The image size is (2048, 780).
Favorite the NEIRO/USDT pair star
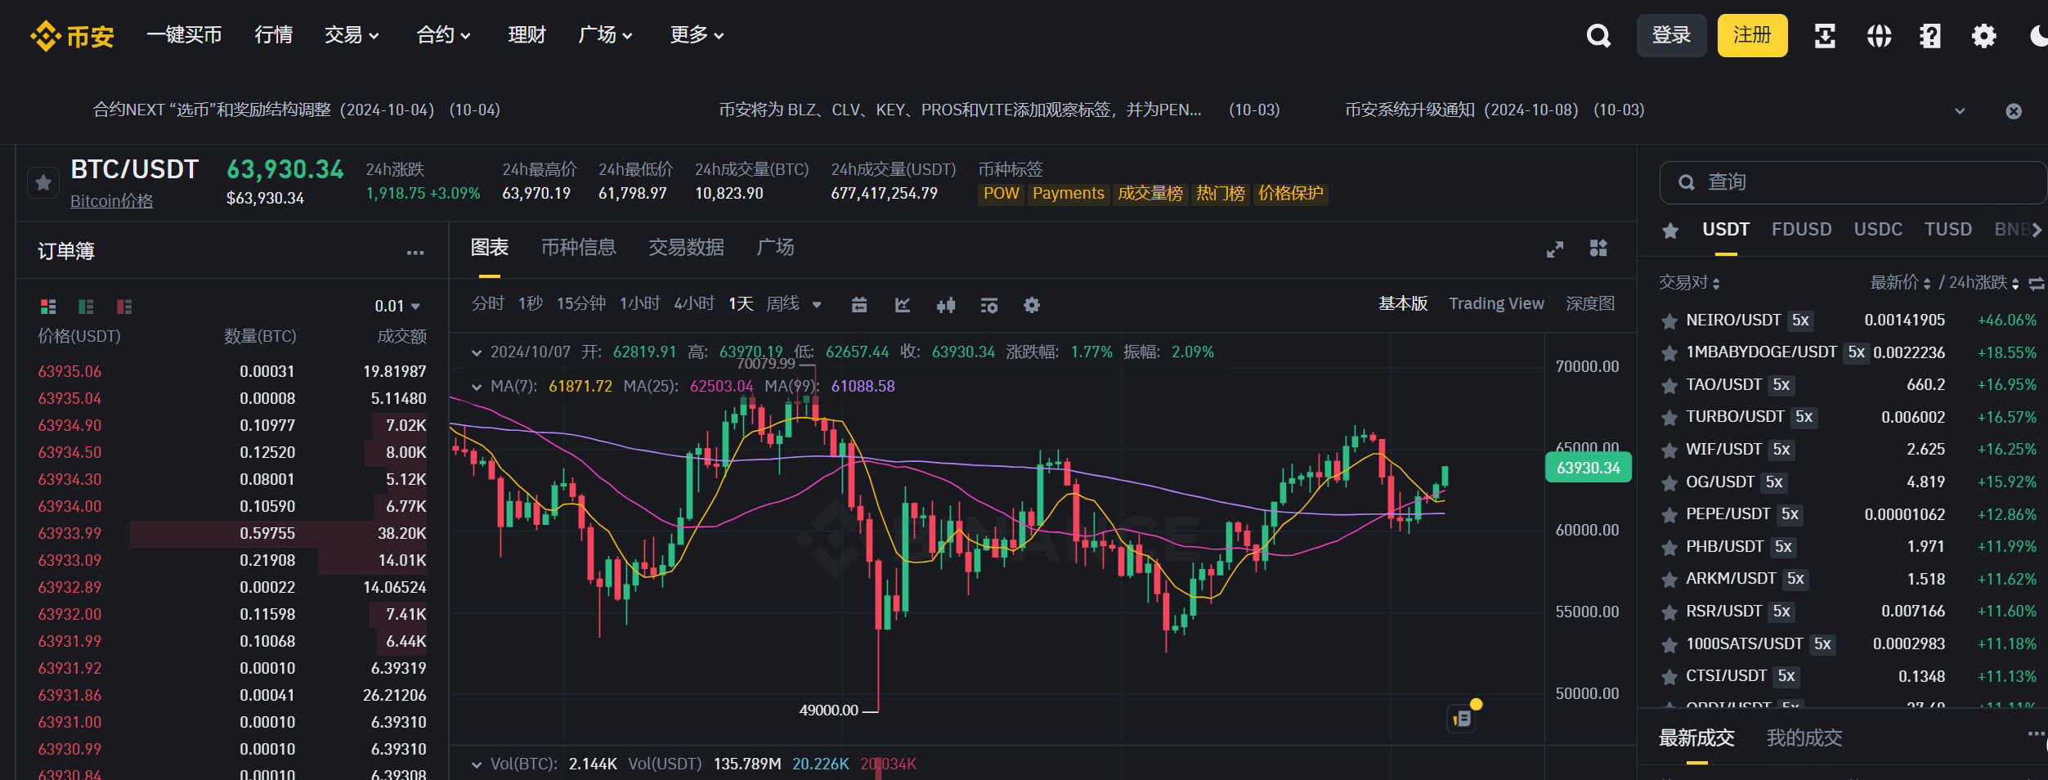click(1669, 321)
